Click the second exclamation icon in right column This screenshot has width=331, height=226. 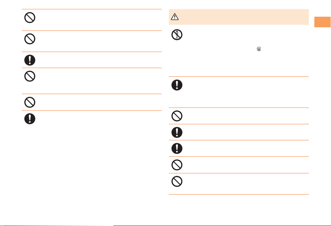coord(177,132)
